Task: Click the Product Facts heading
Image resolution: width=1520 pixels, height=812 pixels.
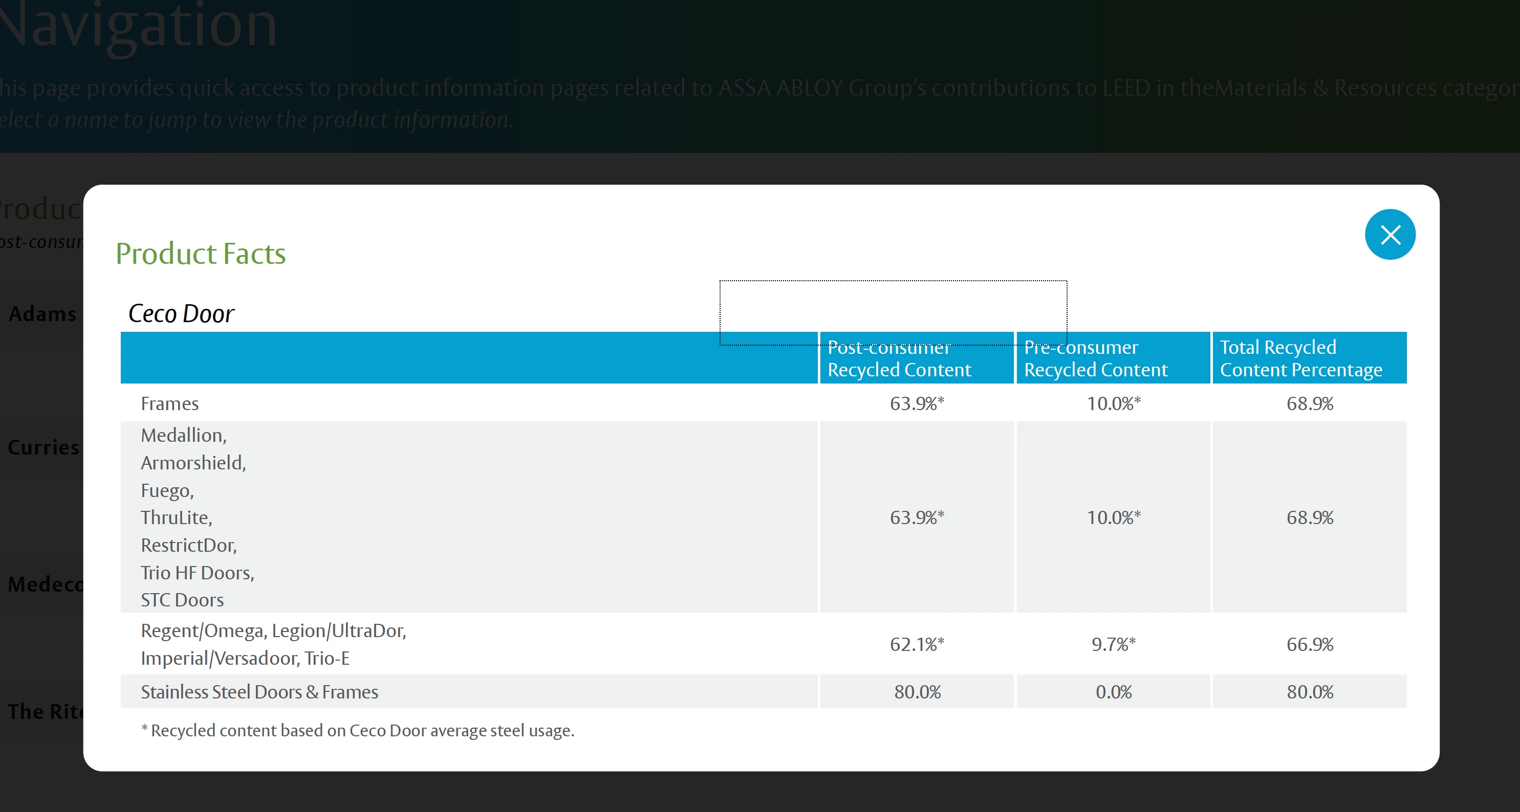Action: coord(200,254)
